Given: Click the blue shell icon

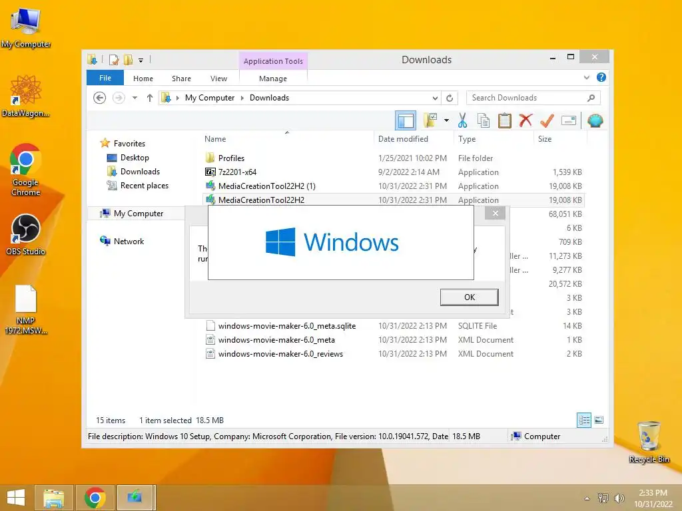Looking at the screenshot, I should (595, 120).
